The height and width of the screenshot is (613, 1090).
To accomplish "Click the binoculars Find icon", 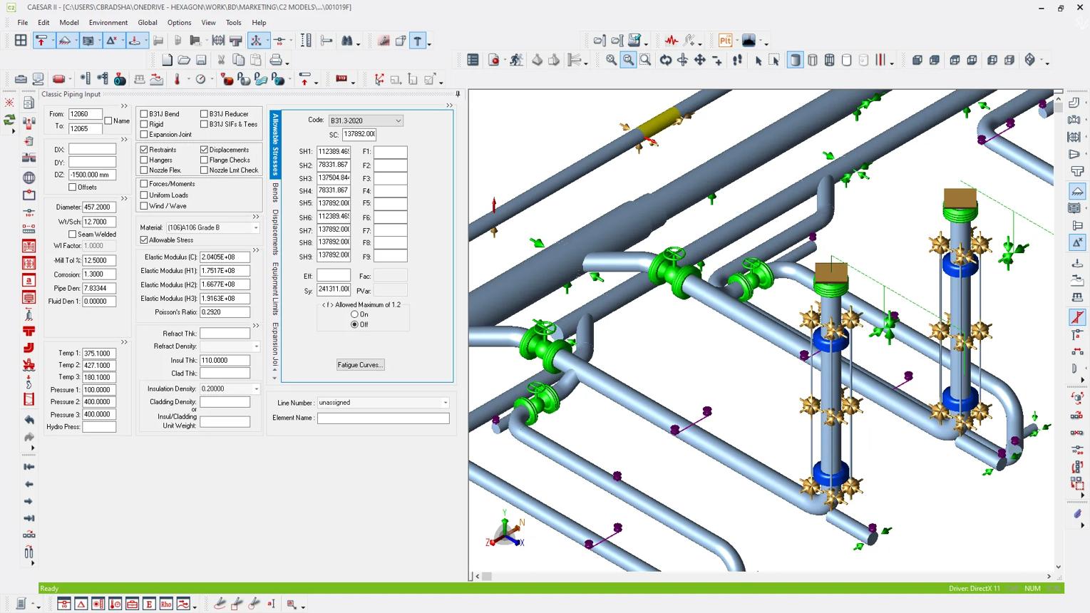I will coord(347,41).
